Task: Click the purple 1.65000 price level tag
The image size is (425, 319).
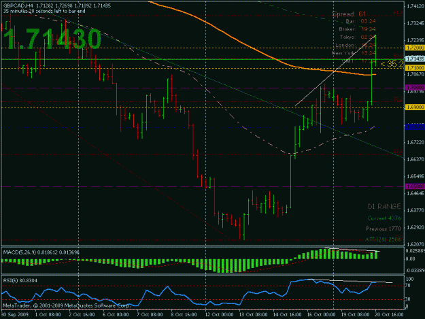Action: [x=415, y=186]
